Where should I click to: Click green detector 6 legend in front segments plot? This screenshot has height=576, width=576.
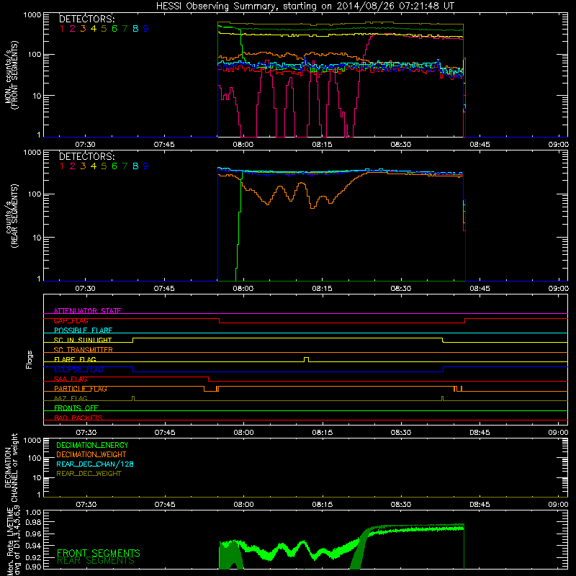click(x=114, y=29)
